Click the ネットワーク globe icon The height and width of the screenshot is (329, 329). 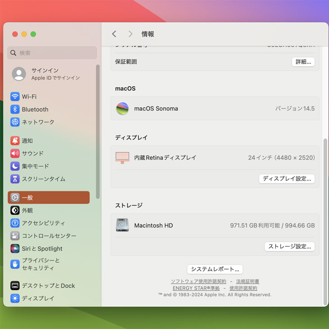tap(15, 122)
